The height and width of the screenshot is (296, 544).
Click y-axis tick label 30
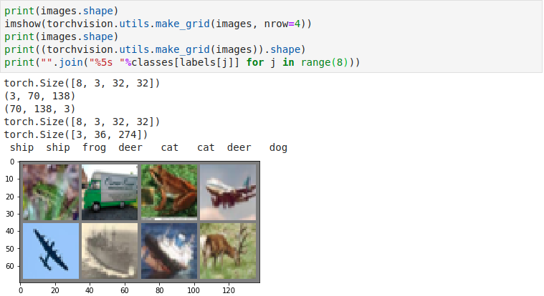click(x=10, y=214)
